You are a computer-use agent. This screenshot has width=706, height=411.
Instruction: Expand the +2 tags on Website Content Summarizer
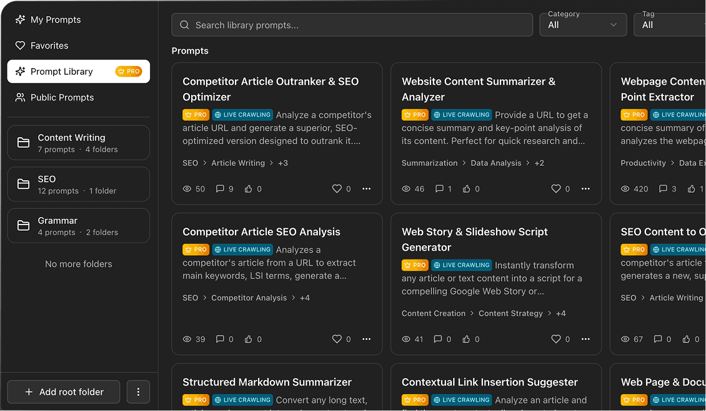point(539,163)
